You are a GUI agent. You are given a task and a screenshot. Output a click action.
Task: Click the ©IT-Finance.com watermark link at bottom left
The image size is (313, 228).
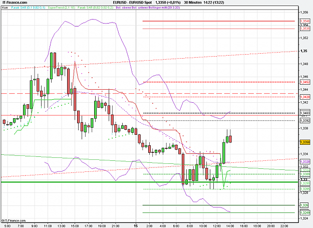[14, 220]
